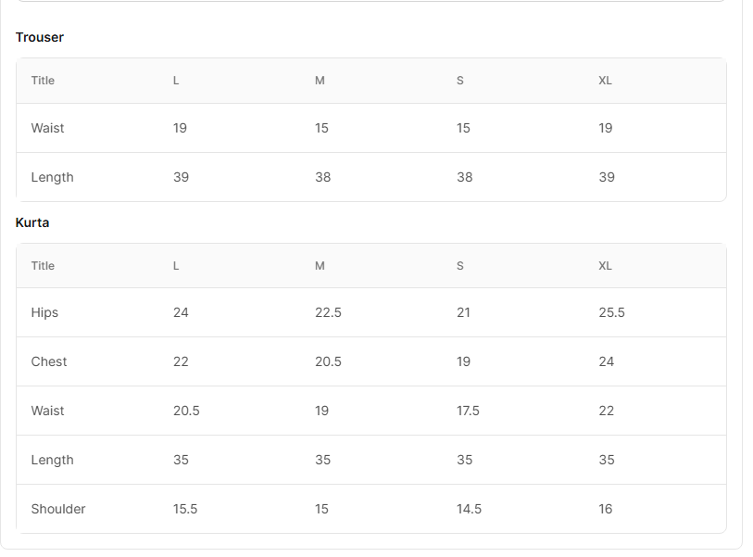
Task: Click the Kurta Waist row label
Action: (x=47, y=411)
